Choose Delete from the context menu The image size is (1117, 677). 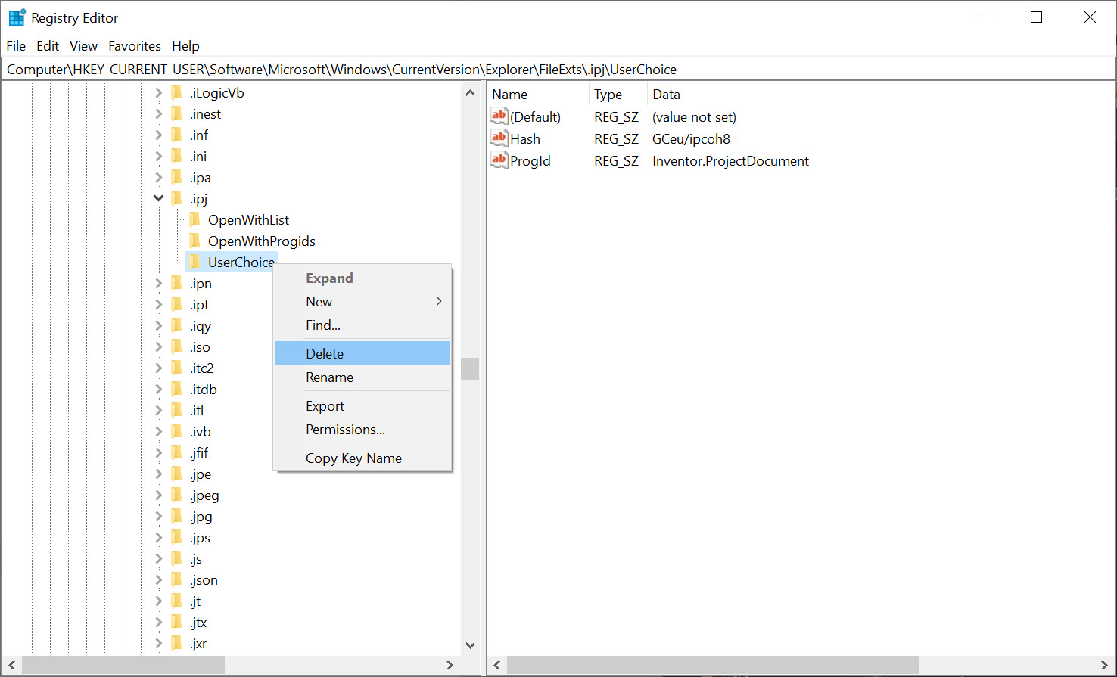pyautogui.click(x=325, y=352)
